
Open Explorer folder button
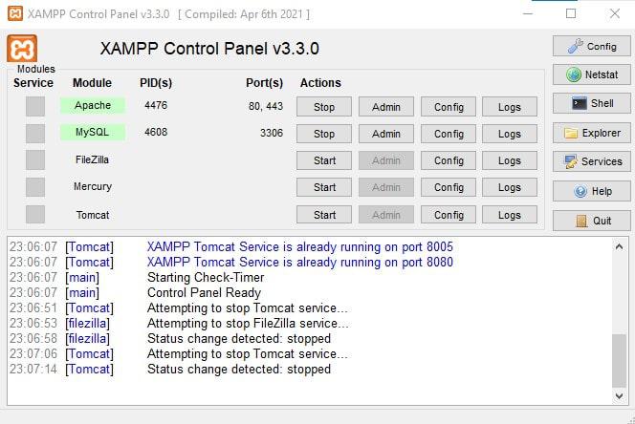(x=591, y=133)
